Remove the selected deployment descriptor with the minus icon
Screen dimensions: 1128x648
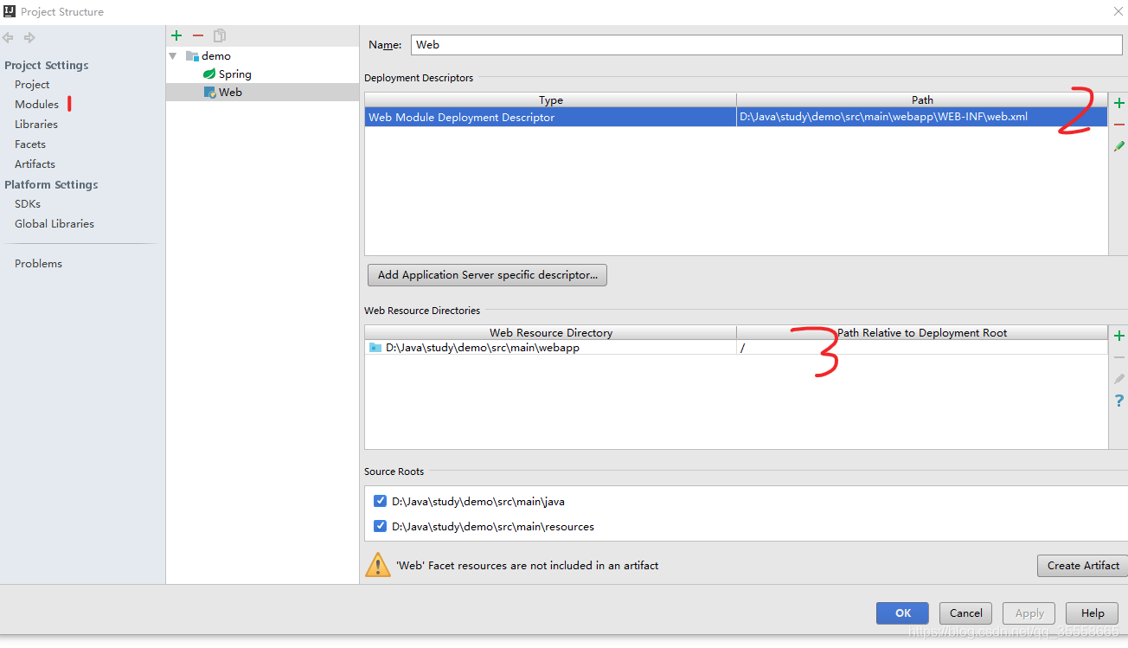(1119, 125)
